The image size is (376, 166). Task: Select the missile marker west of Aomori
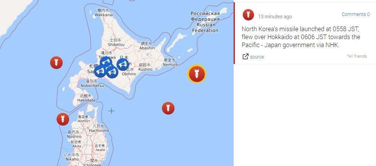coord(63,119)
